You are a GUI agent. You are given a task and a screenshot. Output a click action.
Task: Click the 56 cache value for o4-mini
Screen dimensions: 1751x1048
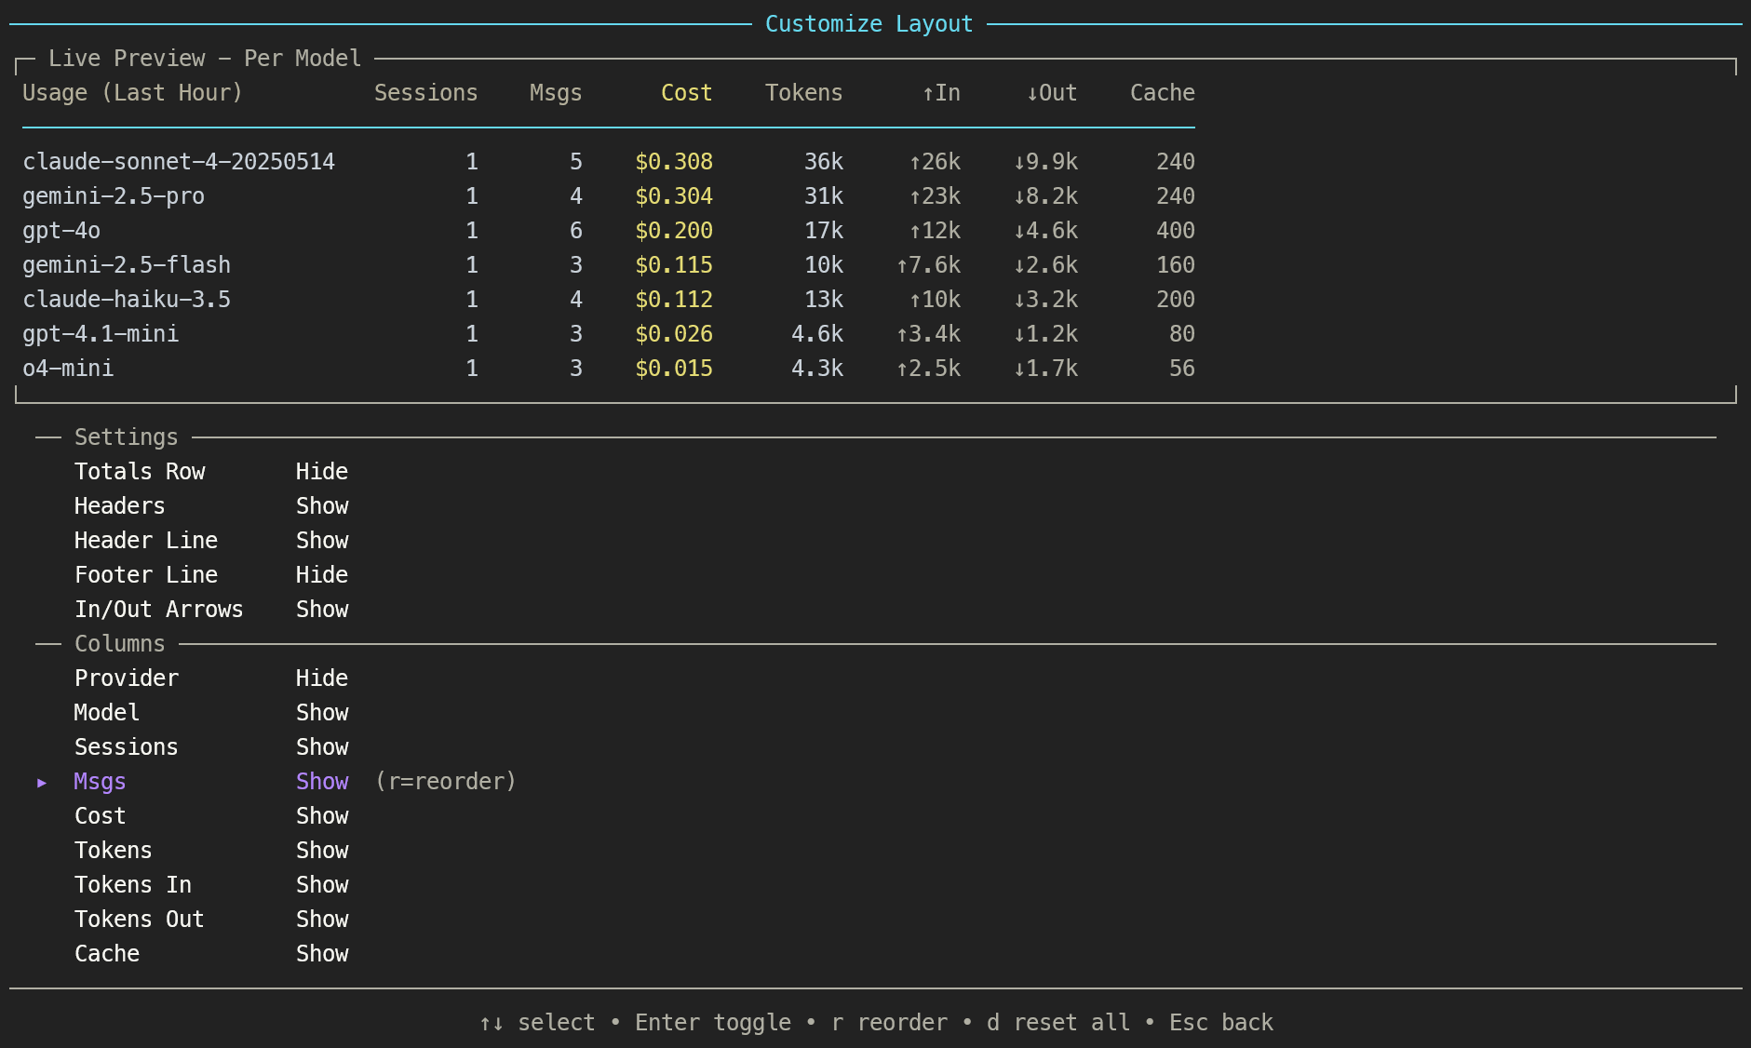(1182, 369)
